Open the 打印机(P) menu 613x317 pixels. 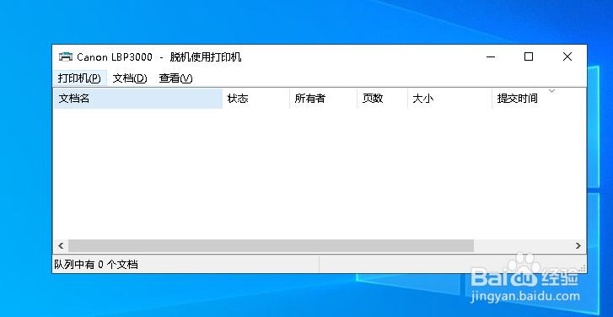[79, 78]
